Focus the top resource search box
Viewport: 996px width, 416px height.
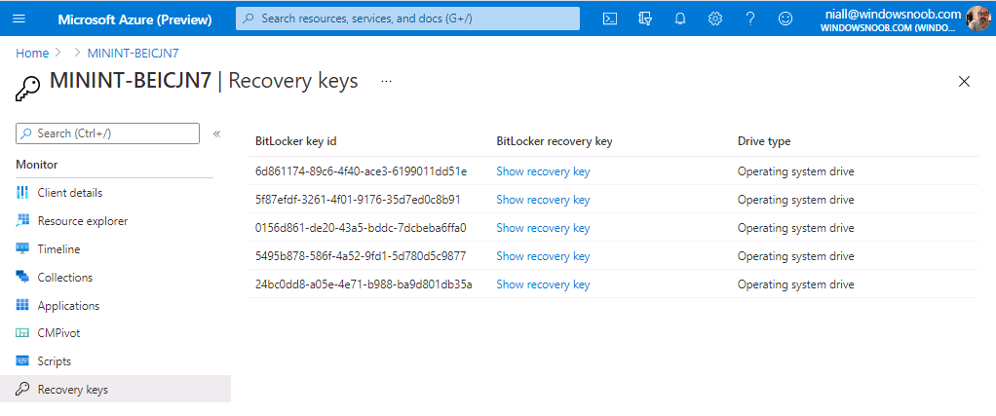407,19
